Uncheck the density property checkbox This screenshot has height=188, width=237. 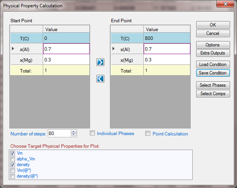pyautogui.click(x=13, y=165)
